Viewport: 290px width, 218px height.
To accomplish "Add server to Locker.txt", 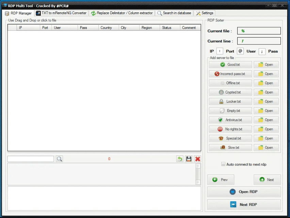I will (x=230, y=101).
